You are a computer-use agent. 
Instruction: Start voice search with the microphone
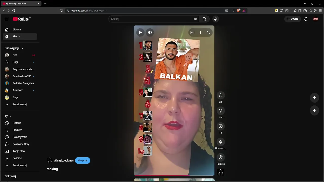pos(216,19)
